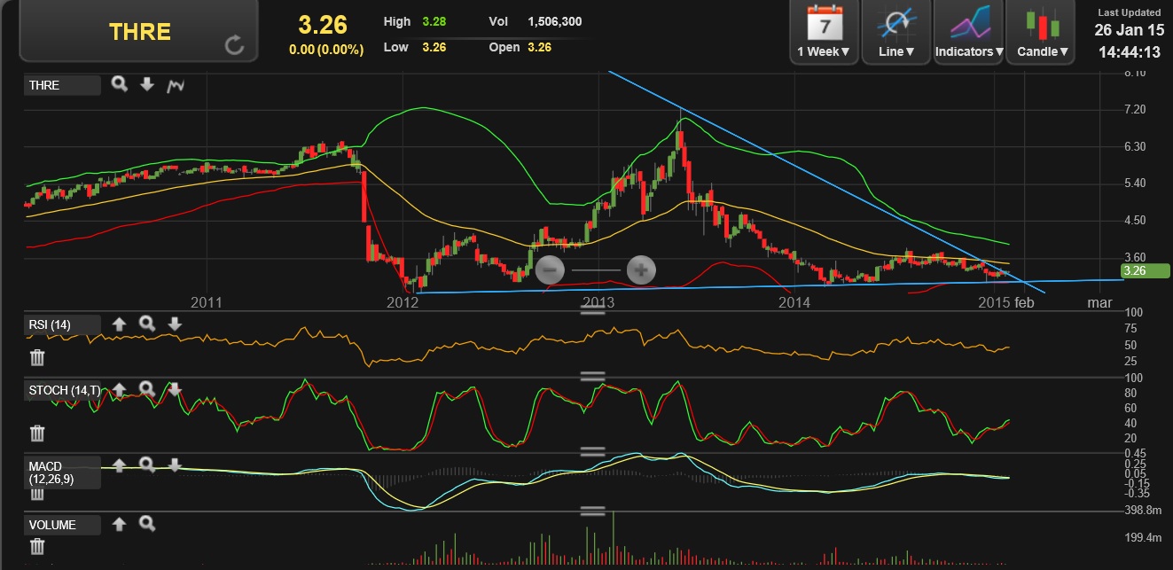Move STOCH panel down with arrow icon

point(176,388)
